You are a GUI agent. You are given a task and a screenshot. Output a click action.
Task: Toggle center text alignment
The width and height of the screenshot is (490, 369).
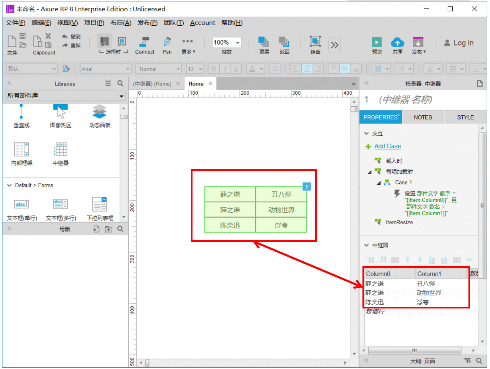point(307,69)
